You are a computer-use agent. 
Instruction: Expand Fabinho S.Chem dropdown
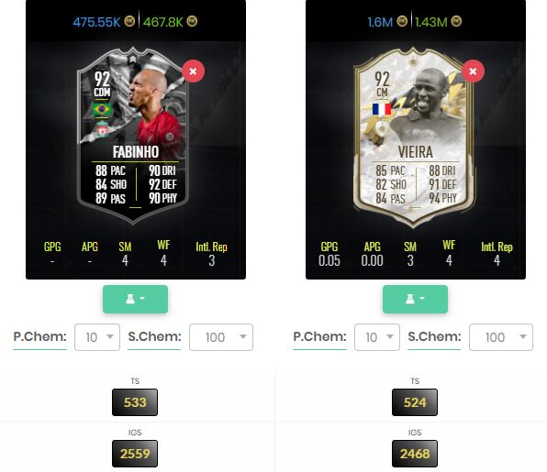[x=221, y=337]
